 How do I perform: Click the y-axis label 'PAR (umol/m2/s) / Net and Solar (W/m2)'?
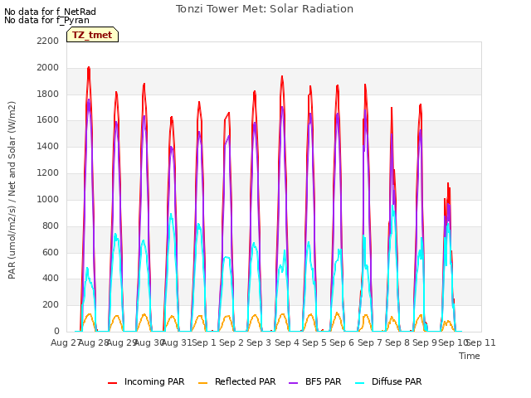point(12,190)
